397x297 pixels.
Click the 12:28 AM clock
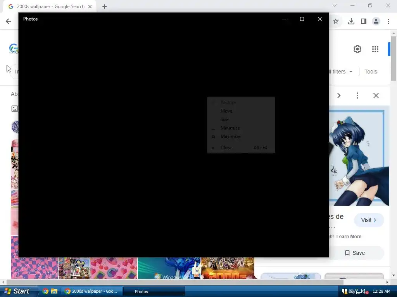pos(381,292)
